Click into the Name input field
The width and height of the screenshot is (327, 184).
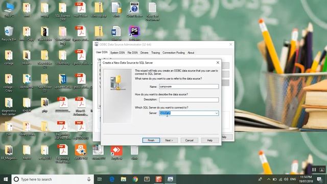pyautogui.click(x=189, y=86)
